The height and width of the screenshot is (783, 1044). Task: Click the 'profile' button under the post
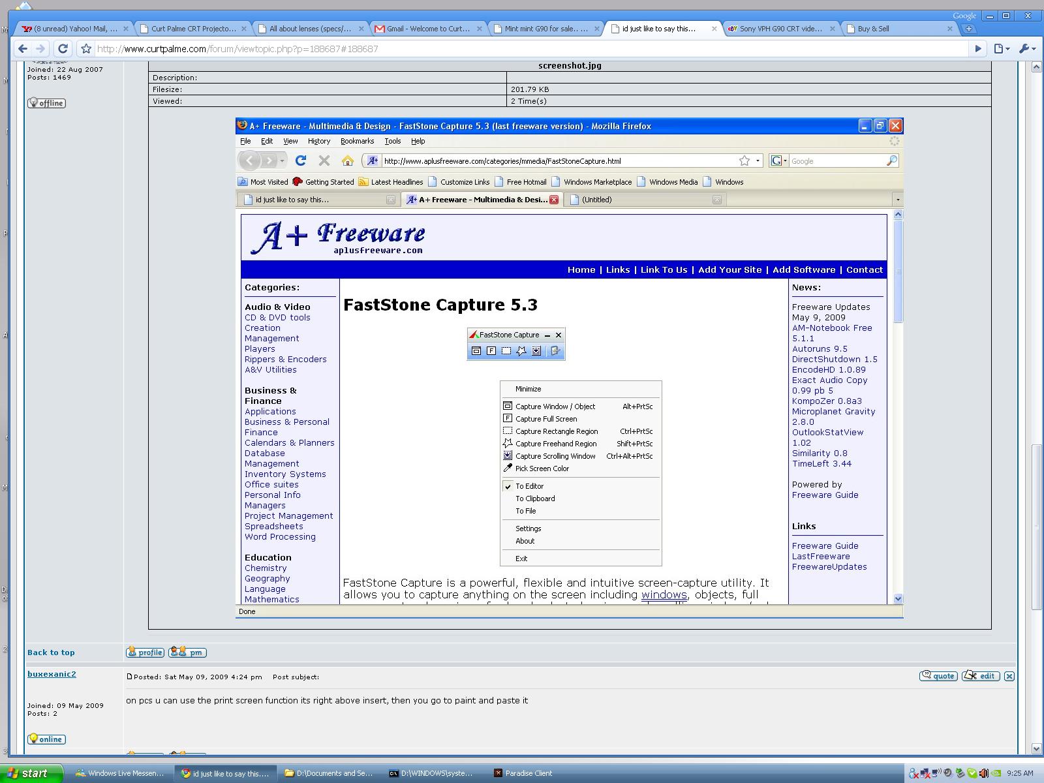pyautogui.click(x=145, y=652)
